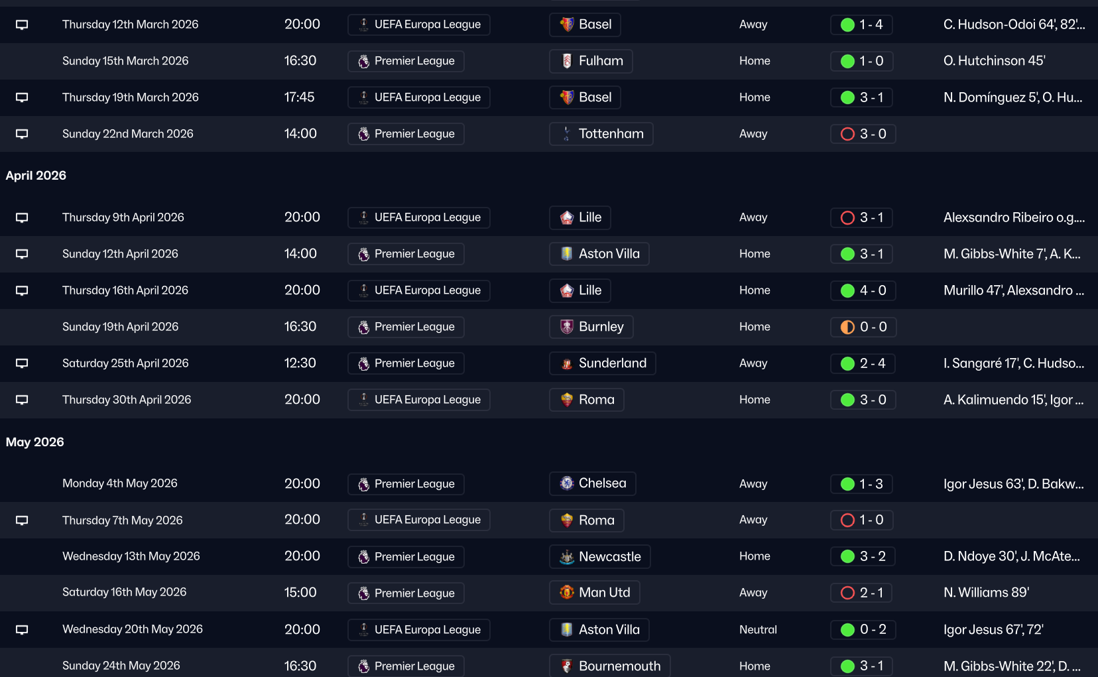Click the red loss indicator for Roma away
This screenshot has height=677, width=1098.
847,520
